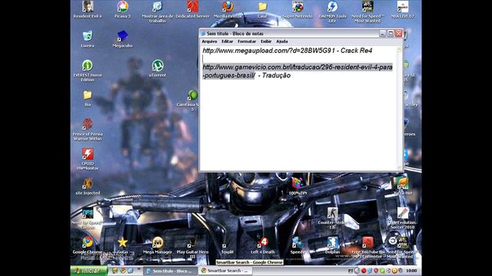
Task: Click the empty text area below the links
Action: click(x=298, y=125)
